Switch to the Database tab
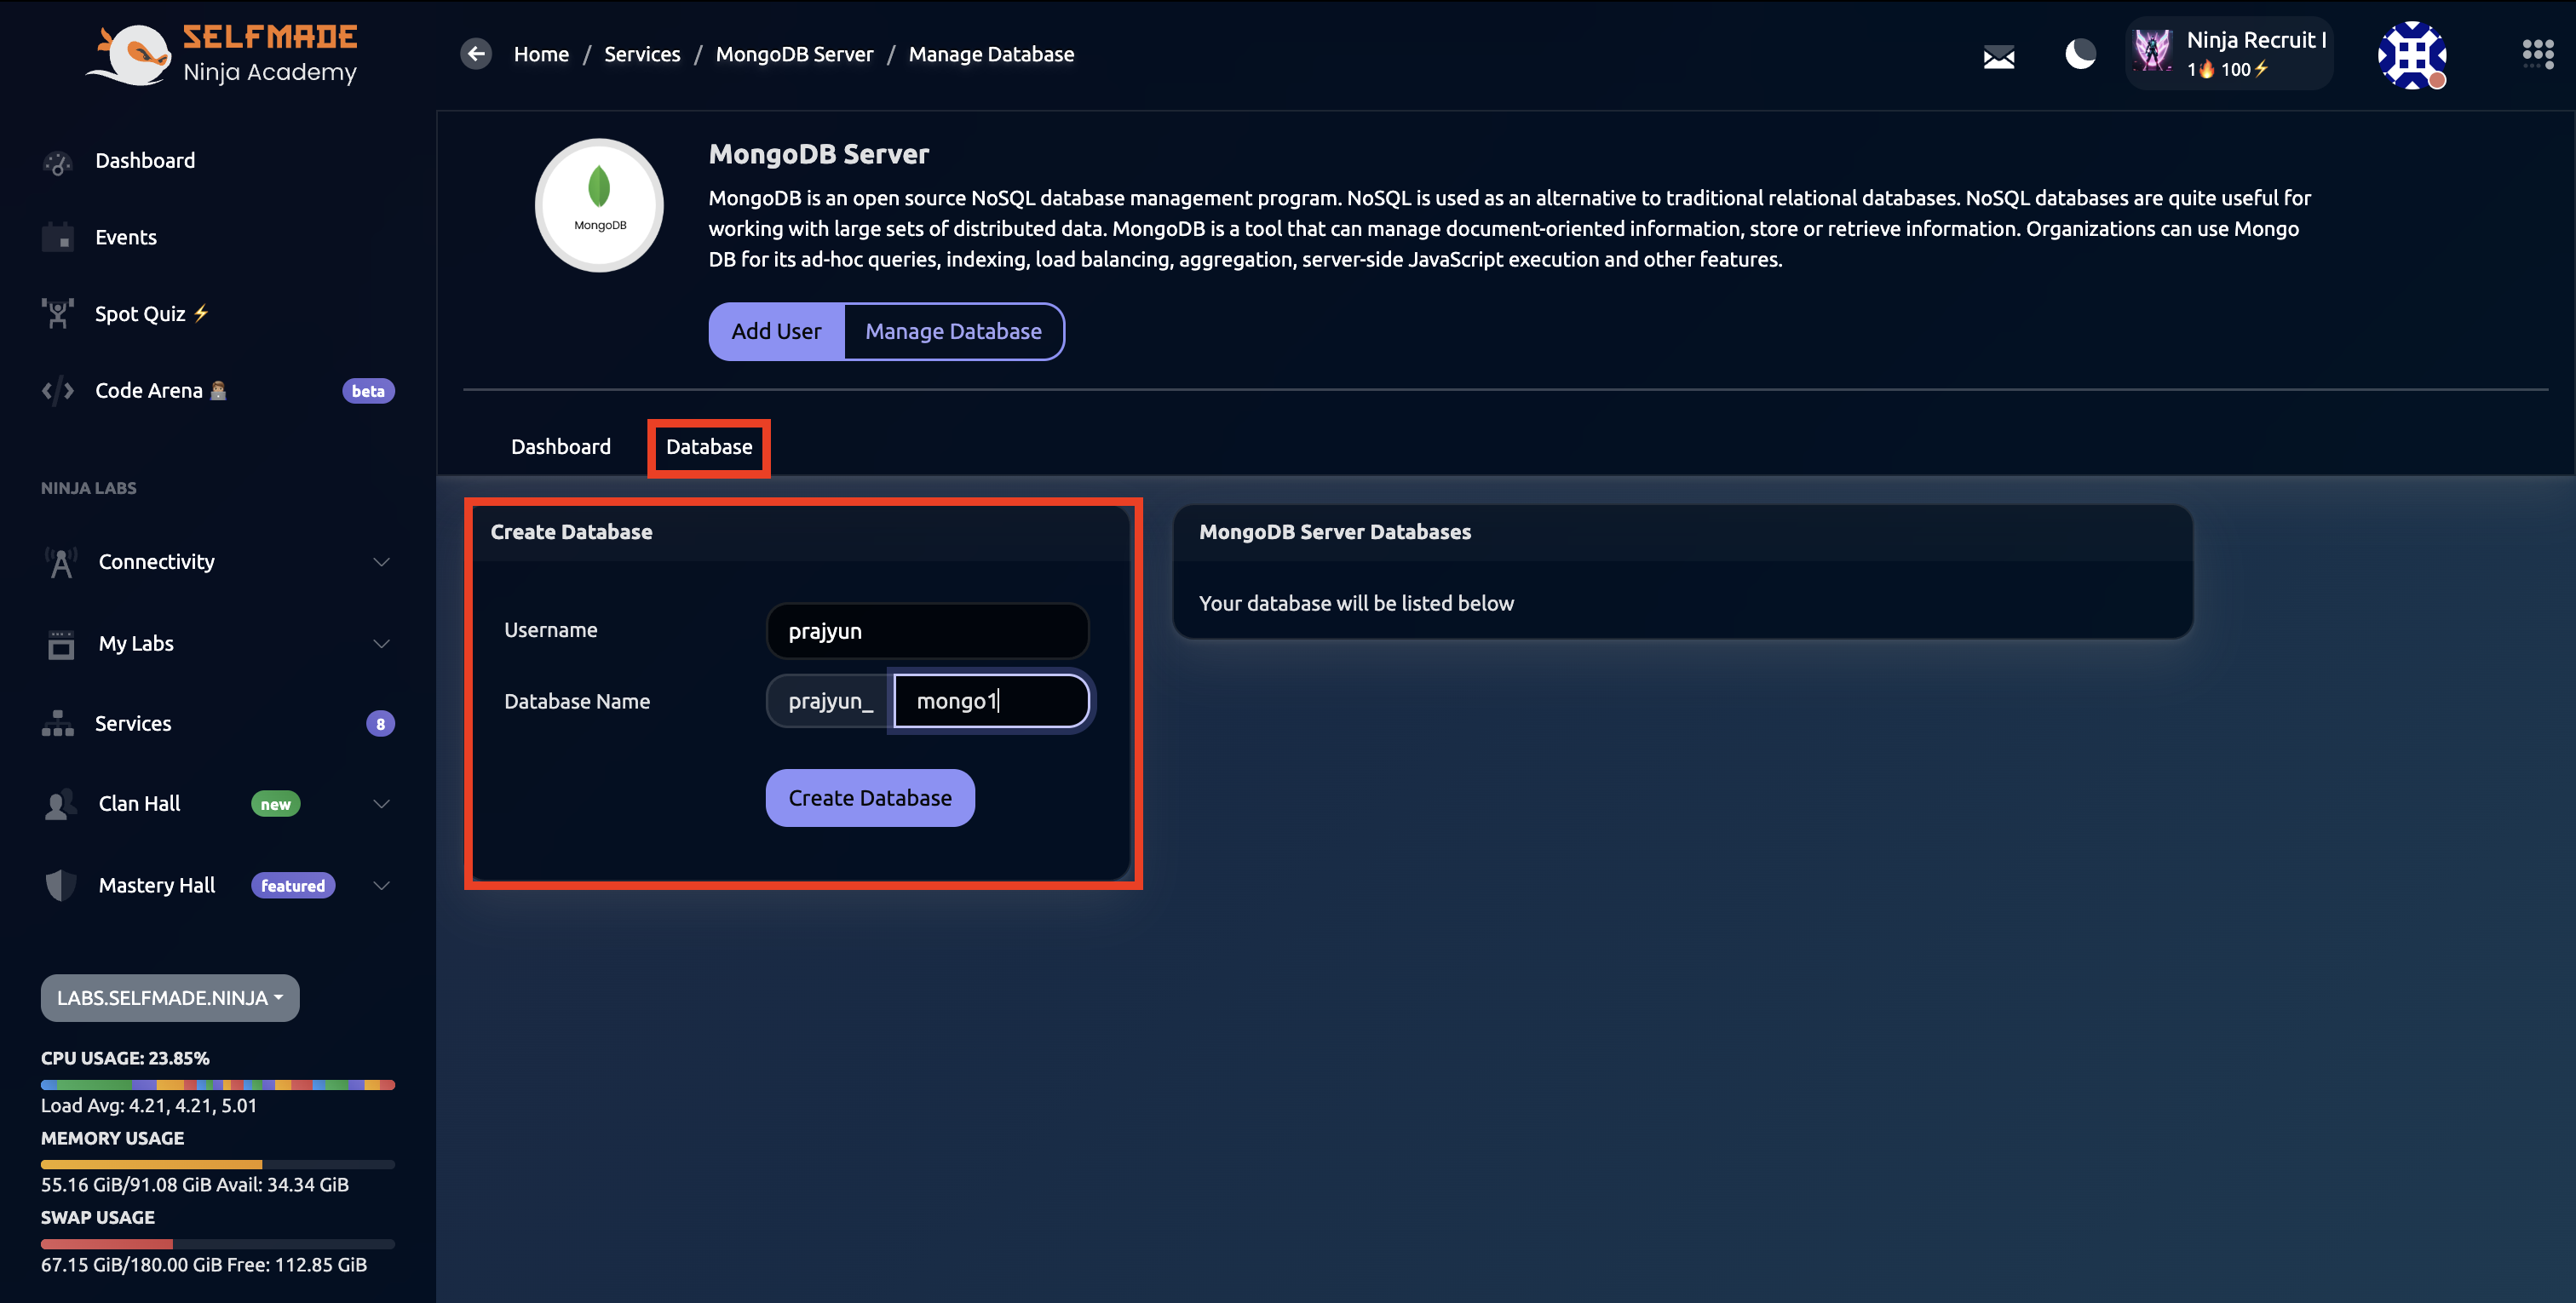 click(x=709, y=447)
